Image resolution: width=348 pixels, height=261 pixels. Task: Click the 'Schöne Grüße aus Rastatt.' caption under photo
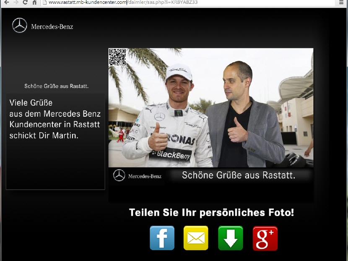click(x=239, y=175)
